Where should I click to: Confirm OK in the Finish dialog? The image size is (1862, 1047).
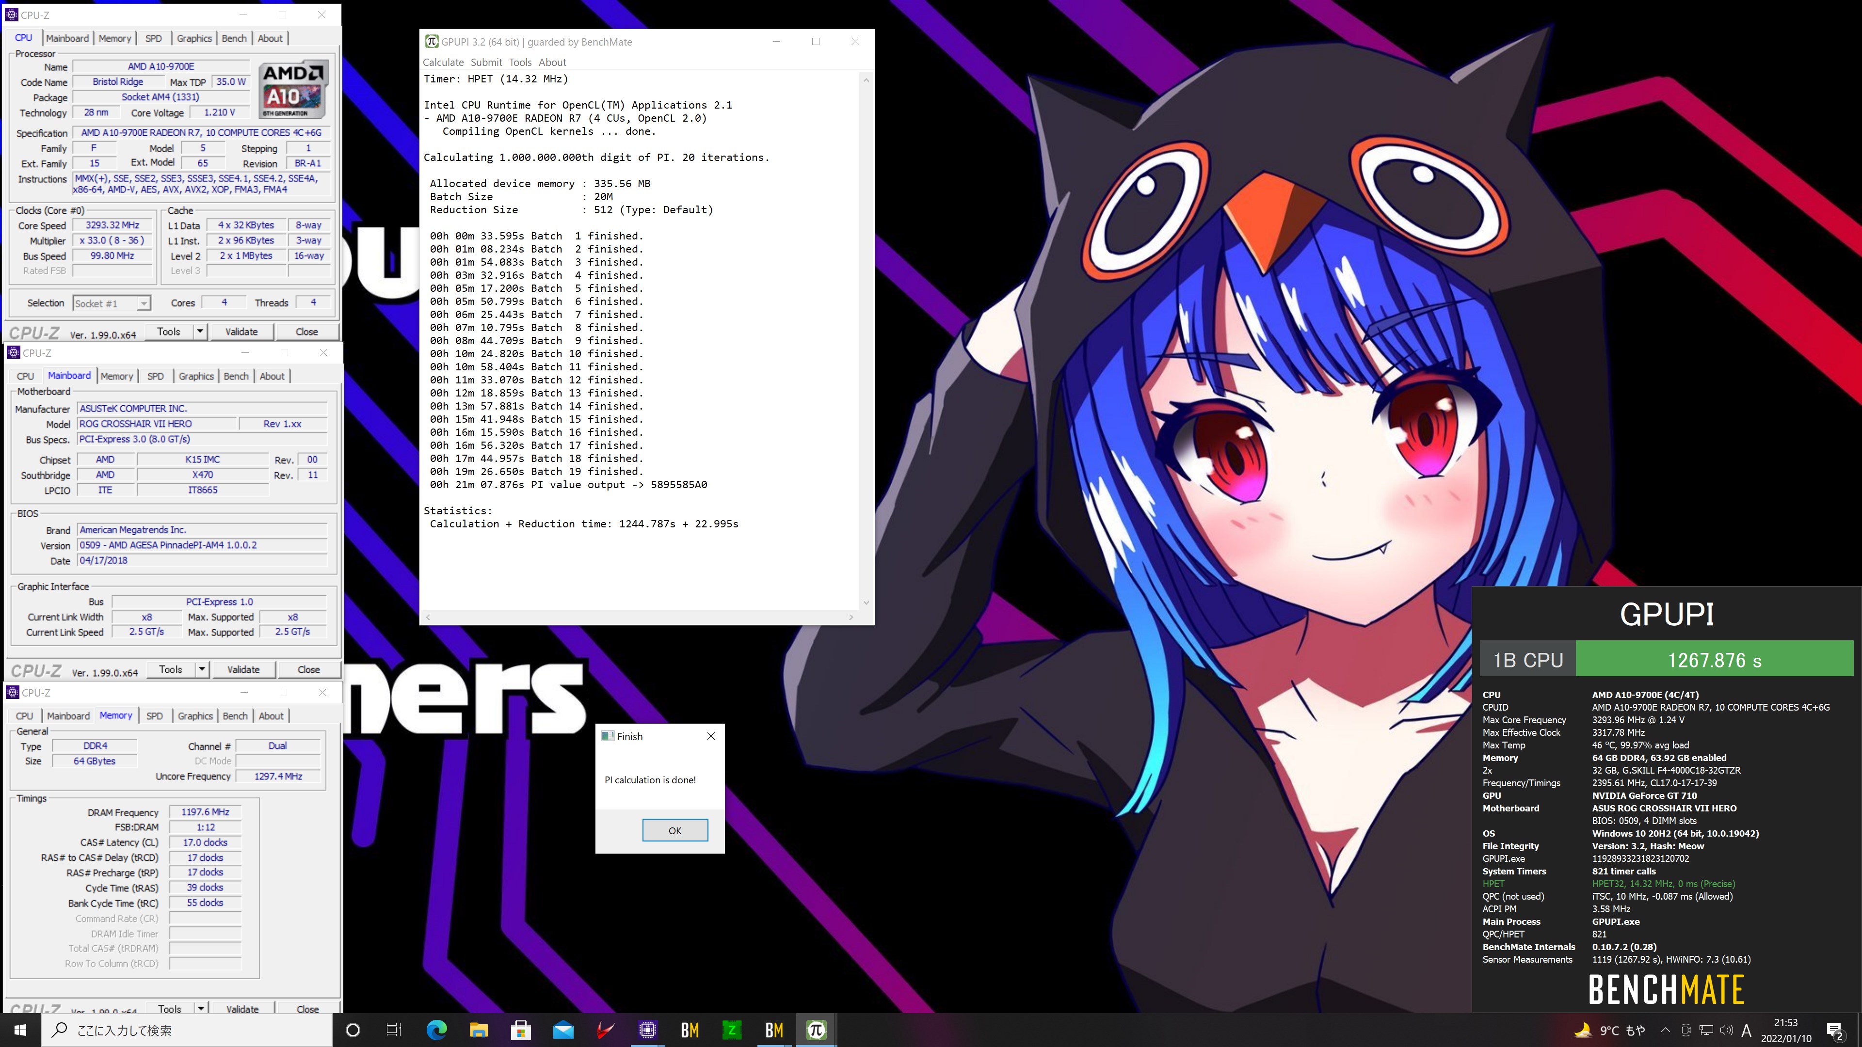click(x=674, y=830)
